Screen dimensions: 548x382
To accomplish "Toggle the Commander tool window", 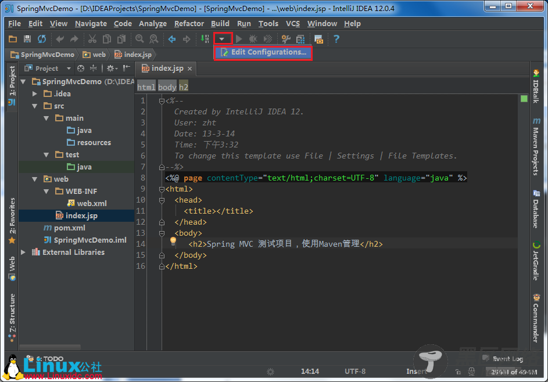I will (x=536, y=318).
